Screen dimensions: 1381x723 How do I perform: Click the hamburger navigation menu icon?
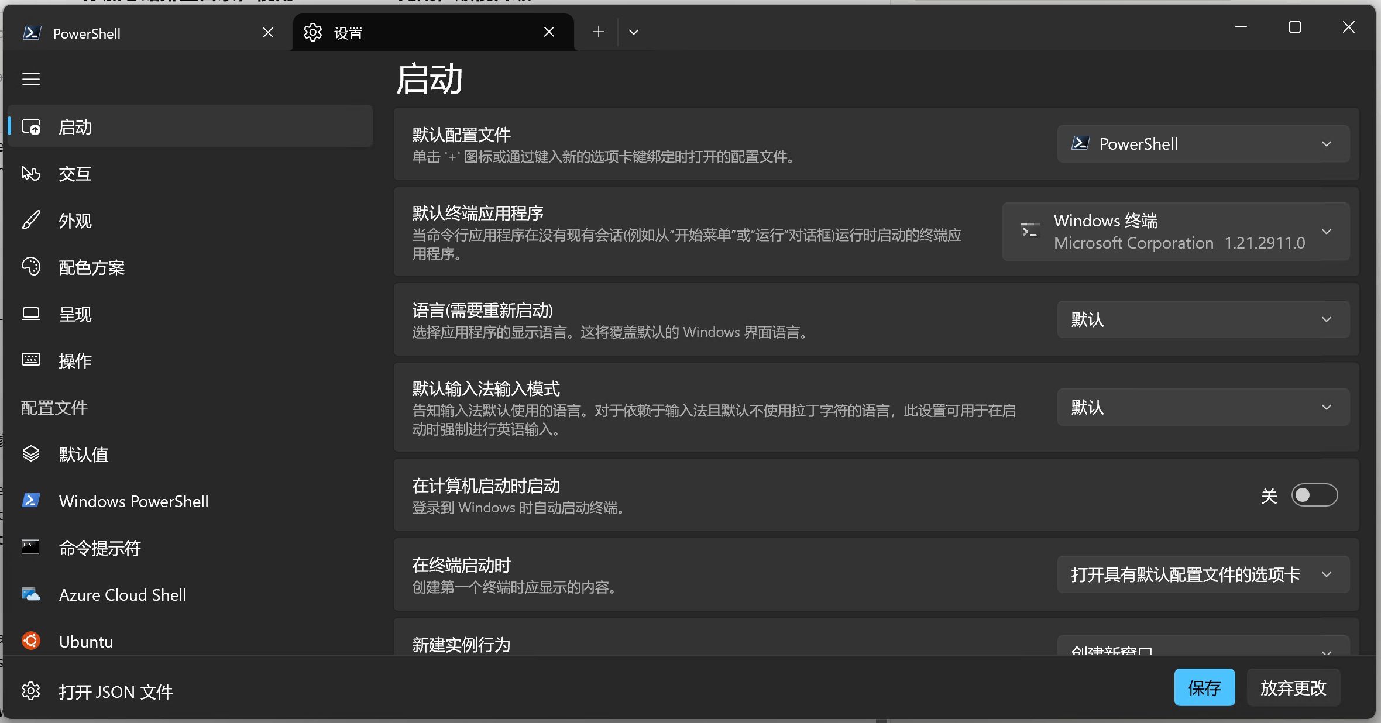31,79
